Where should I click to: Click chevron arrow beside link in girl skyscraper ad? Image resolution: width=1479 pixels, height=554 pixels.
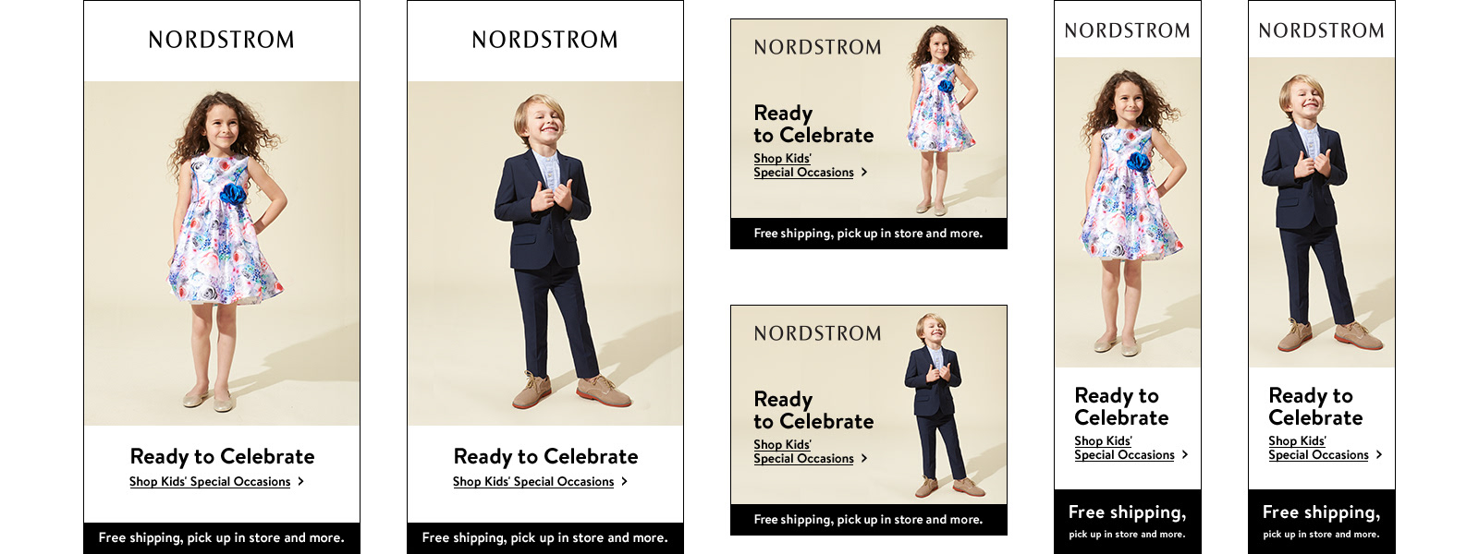point(1185,454)
